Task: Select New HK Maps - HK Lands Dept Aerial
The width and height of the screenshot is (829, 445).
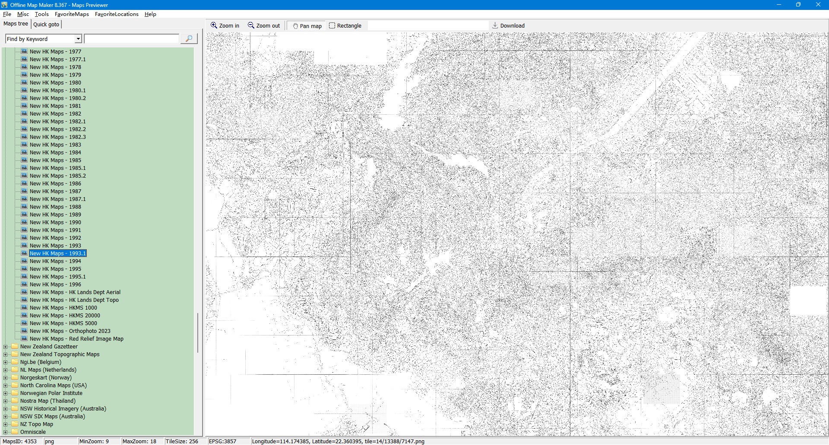Action: click(75, 292)
